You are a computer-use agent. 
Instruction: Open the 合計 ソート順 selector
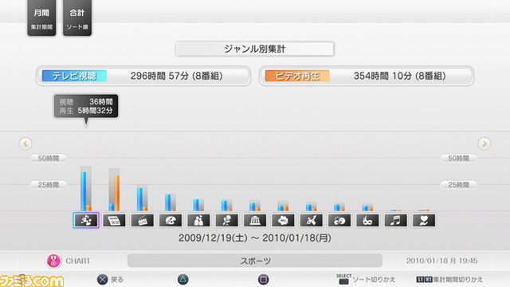point(77,18)
